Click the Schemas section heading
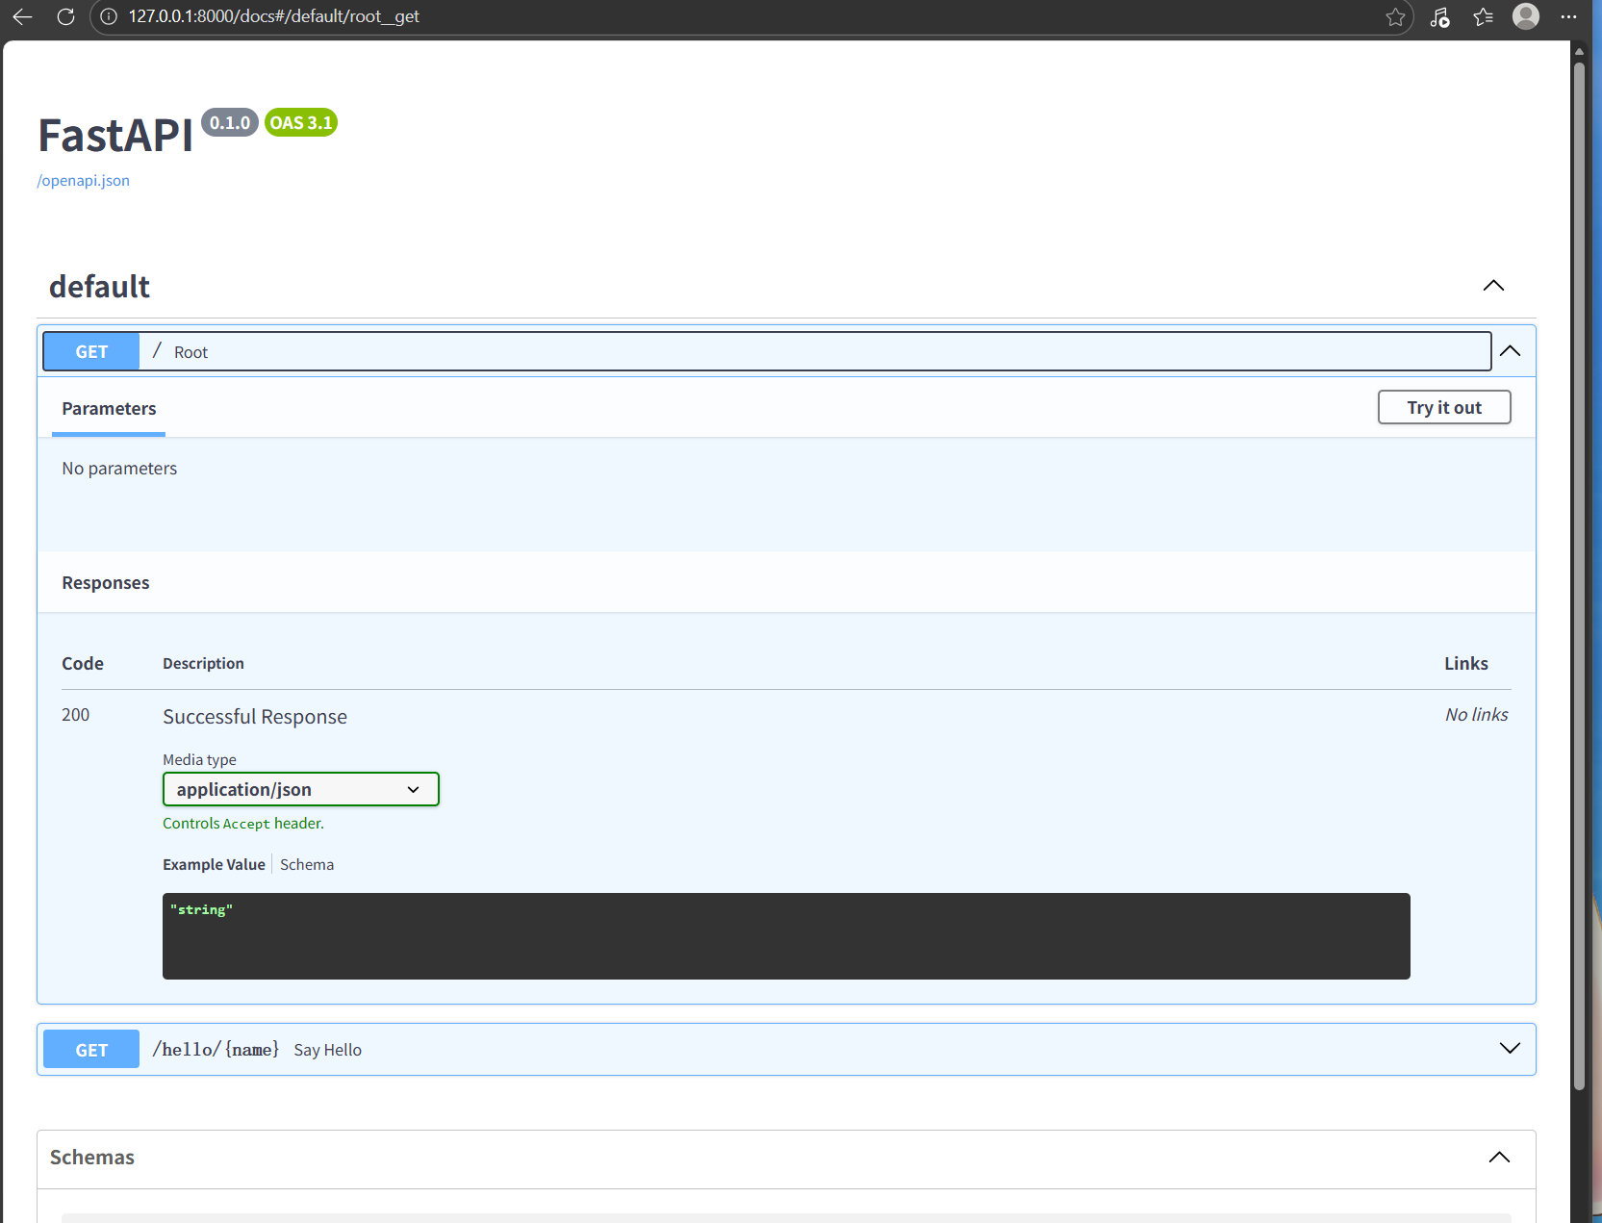The image size is (1602, 1223). [92, 1158]
